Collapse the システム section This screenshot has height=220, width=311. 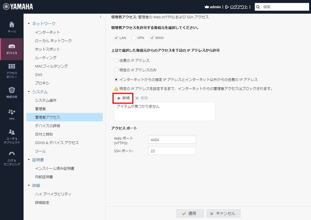click(x=28, y=91)
